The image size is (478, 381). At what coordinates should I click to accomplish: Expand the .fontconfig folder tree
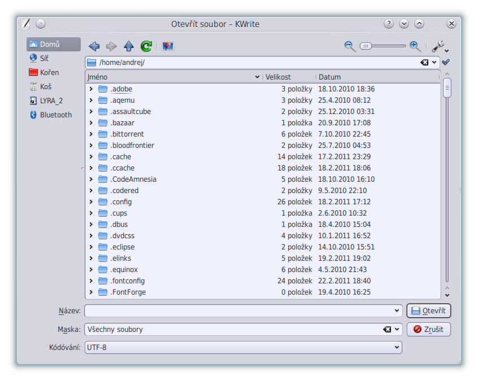coord(91,281)
